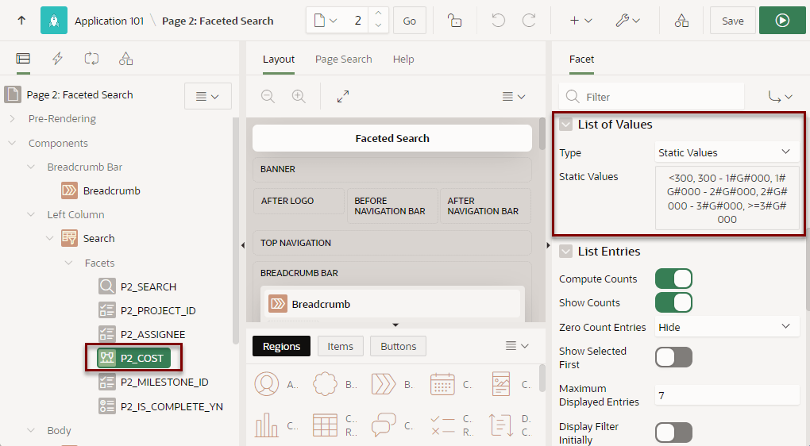Expand the layout pane to full screen
Screen dimensions: 810x446
pos(343,97)
